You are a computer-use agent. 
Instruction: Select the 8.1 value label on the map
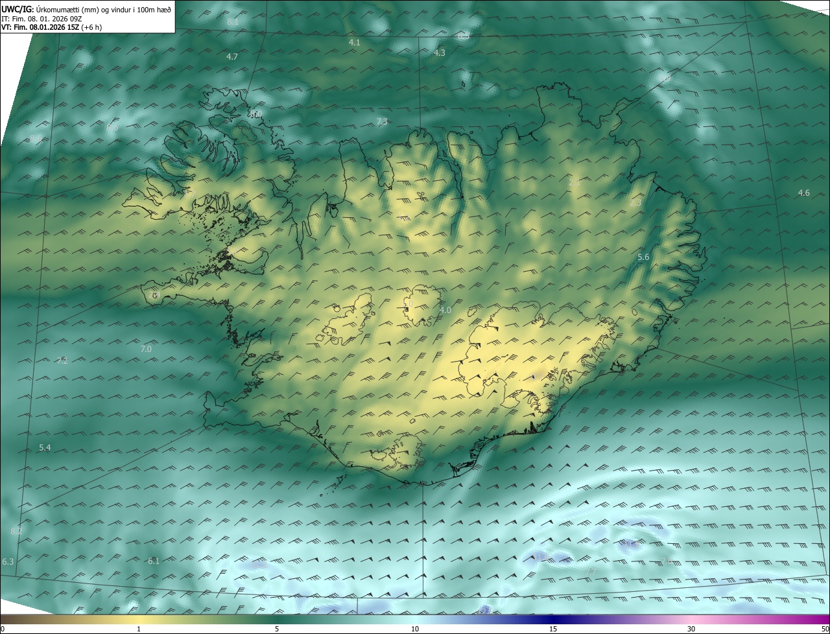(233, 22)
